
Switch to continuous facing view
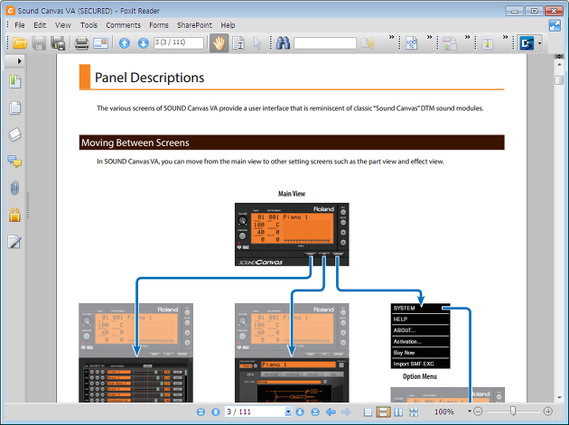click(414, 412)
